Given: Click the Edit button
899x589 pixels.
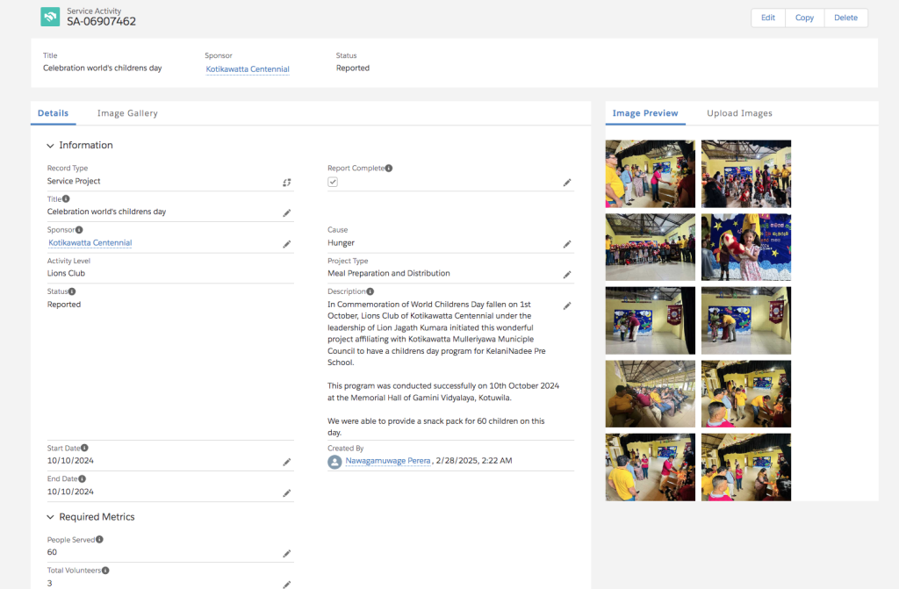Looking at the screenshot, I should [768, 18].
